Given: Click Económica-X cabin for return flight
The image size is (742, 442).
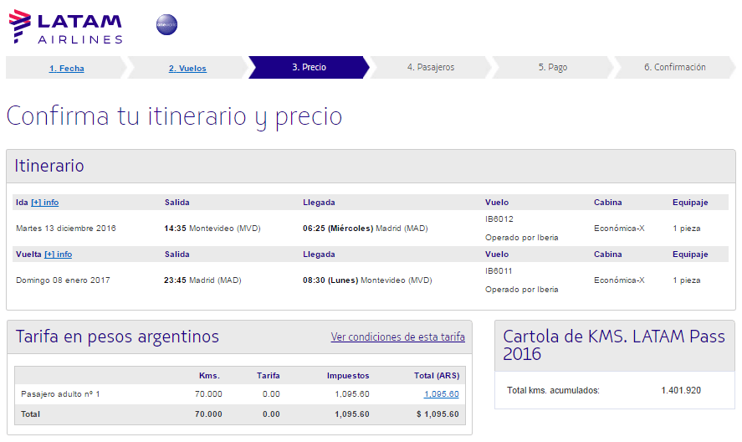Looking at the screenshot, I should (619, 280).
